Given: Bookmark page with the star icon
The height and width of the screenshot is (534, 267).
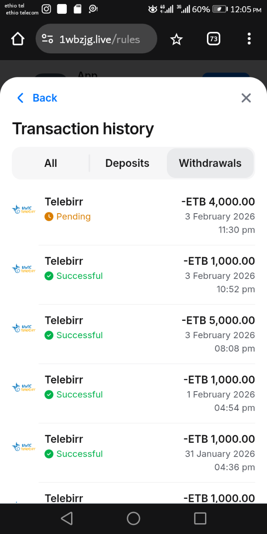Looking at the screenshot, I should (177, 40).
